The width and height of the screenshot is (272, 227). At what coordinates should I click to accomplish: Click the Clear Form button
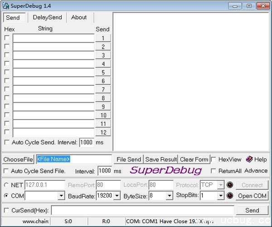194,159
